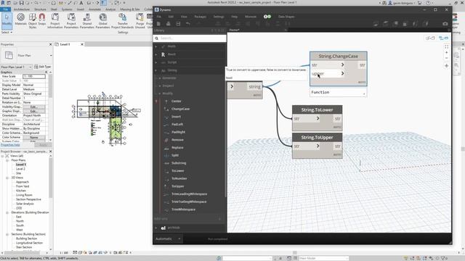Open Materials in Revit Manage ribbon
The image size is (465, 261).
[x=21, y=20]
